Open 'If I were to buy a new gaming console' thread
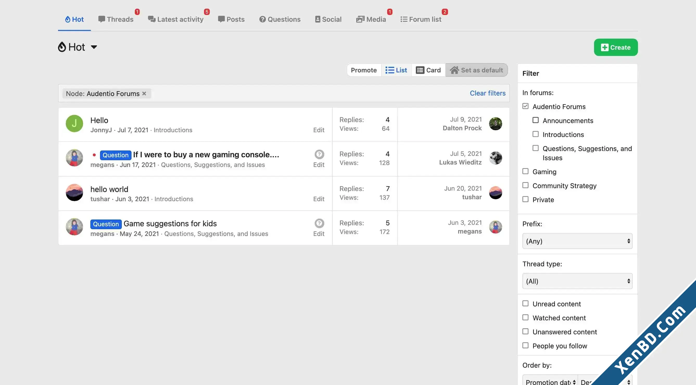696x385 pixels. [206, 155]
